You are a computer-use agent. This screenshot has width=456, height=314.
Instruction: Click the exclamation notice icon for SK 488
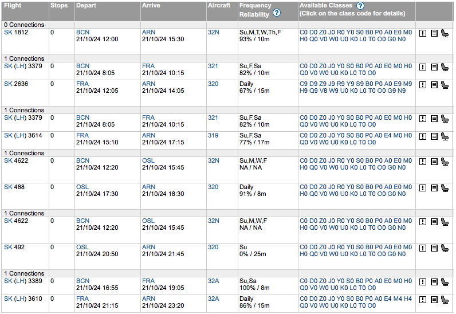click(x=423, y=188)
